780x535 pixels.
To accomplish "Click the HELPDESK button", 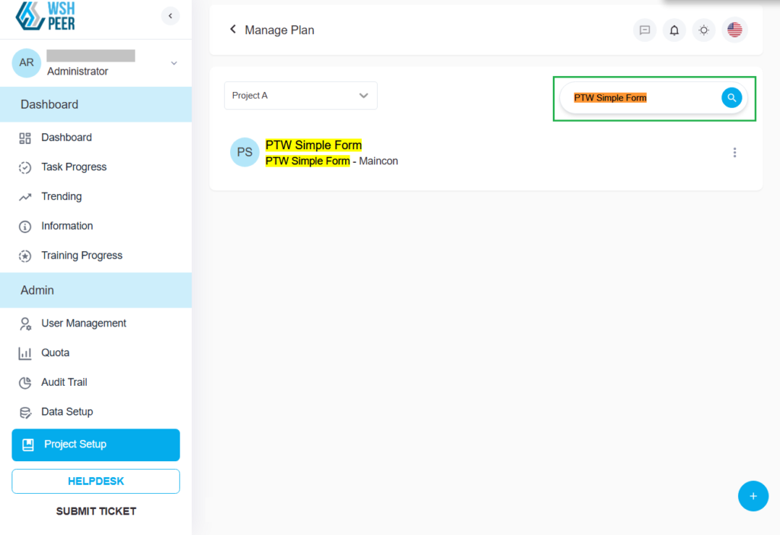I will click(96, 481).
